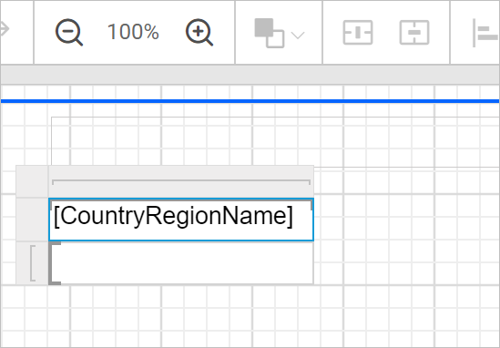The image size is (500, 348).
Task: Click the table column header handle
Action: [181, 181]
